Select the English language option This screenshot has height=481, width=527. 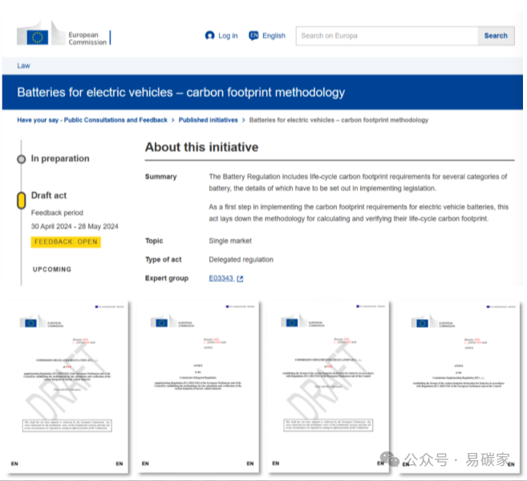tap(274, 36)
